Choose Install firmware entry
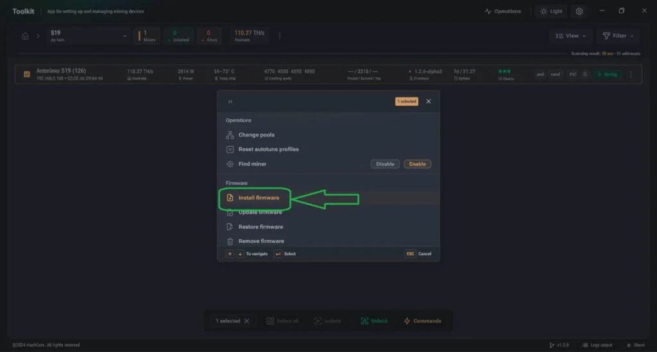 328,197
